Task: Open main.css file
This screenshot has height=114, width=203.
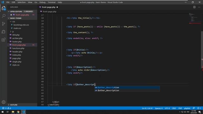Action: (x=17, y=28)
